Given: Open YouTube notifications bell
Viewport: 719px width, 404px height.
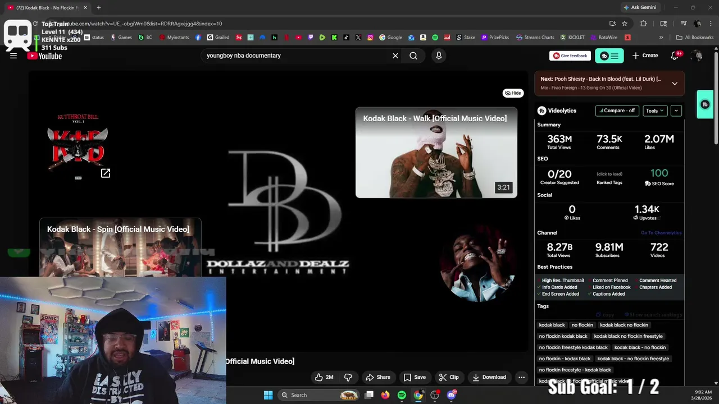Looking at the screenshot, I should 675,56.
